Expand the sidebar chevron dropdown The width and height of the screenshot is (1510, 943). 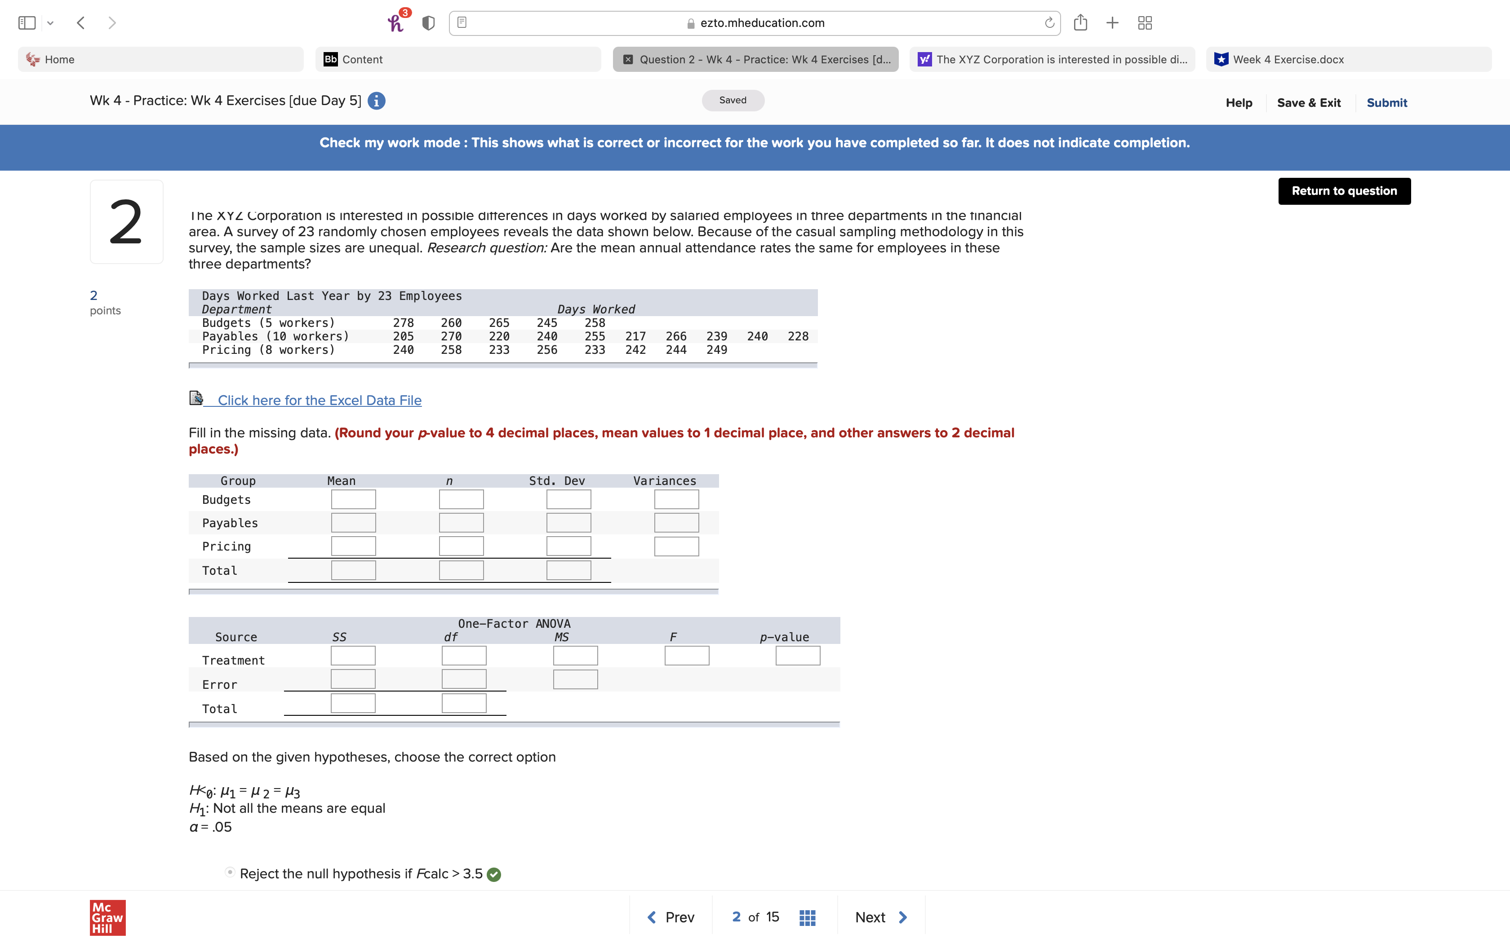click(50, 22)
